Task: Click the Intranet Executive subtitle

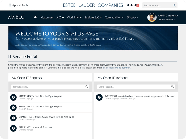Action: [166, 20]
